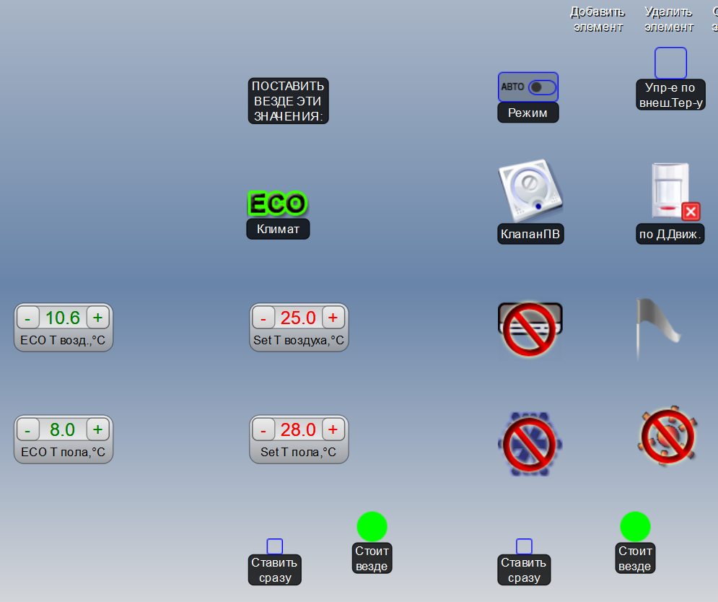Enable the left Ставить сразу checkbox
This screenshot has height=602, width=718.
click(275, 546)
